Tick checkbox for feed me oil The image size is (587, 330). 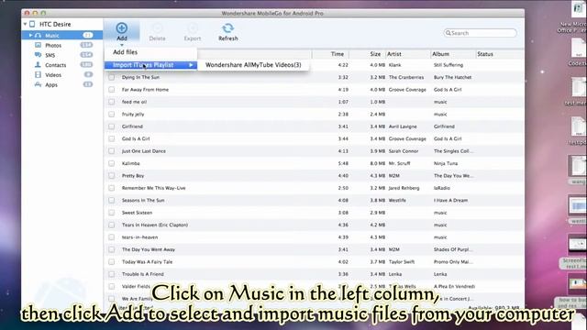[112, 102]
